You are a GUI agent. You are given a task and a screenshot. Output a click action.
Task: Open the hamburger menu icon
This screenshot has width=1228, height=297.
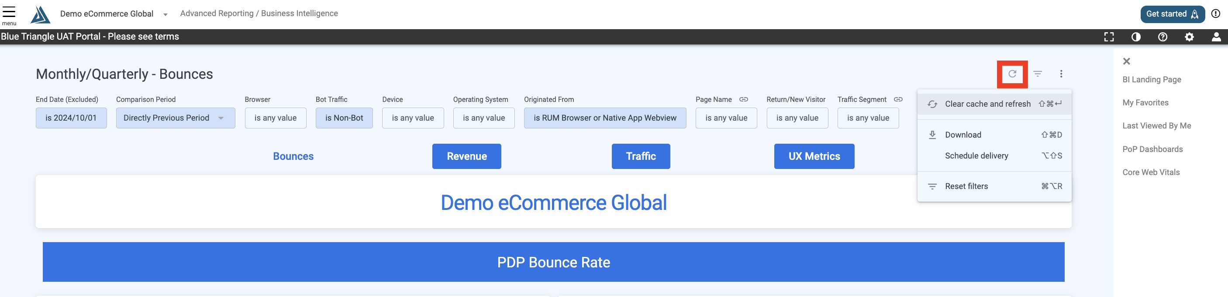pos(9,11)
